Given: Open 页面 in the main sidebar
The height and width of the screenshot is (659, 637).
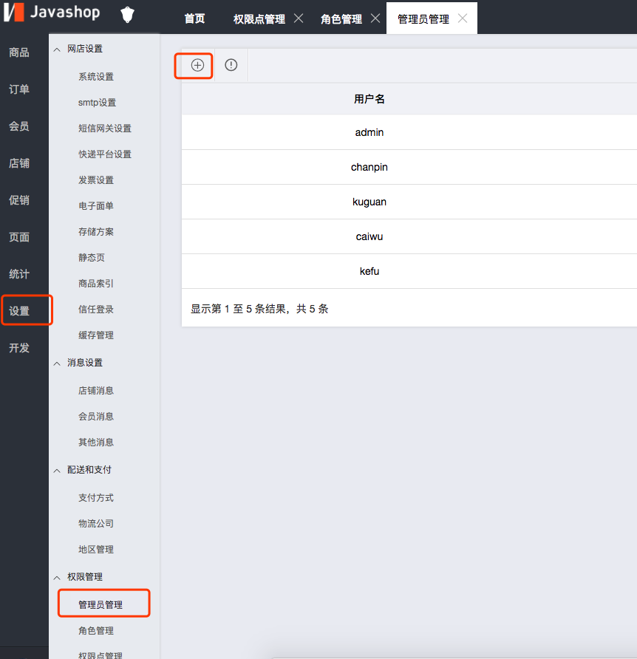Looking at the screenshot, I should click(19, 237).
